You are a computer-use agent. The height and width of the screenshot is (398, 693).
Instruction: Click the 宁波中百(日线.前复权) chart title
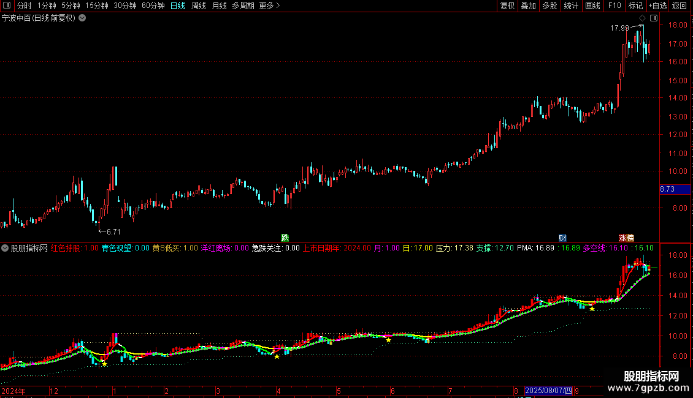(x=39, y=18)
